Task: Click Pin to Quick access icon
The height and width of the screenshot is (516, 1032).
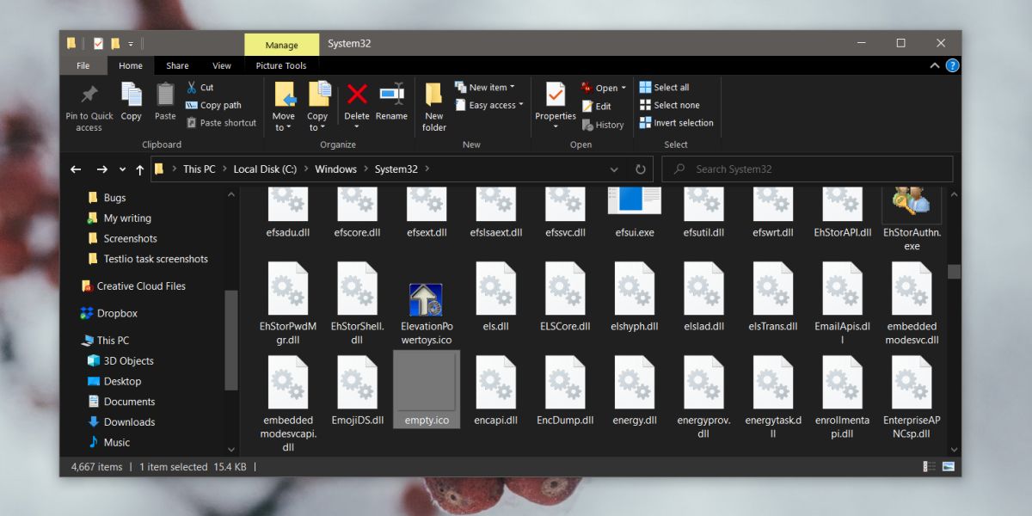Action: 89,94
